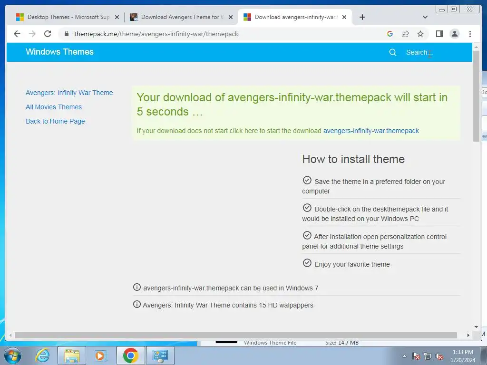Click the Windows Themes site title

(59, 52)
